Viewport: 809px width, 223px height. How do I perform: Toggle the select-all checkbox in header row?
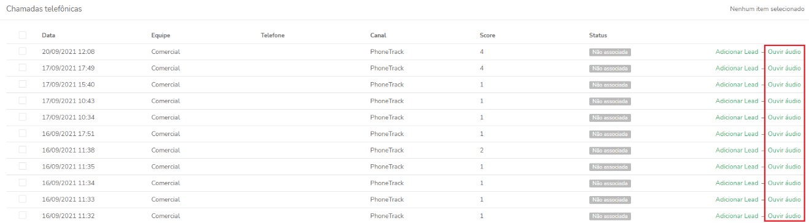[x=23, y=35]
